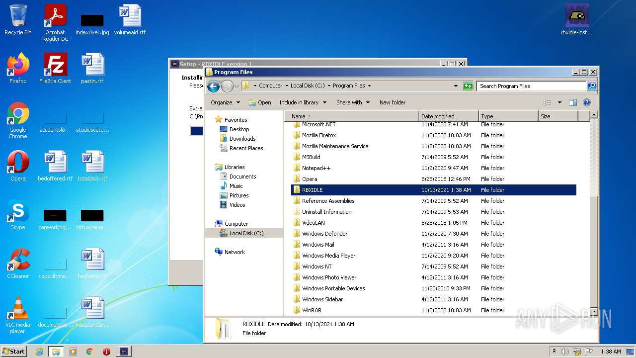Select the WinRAR folder

(x=312, y=310)
